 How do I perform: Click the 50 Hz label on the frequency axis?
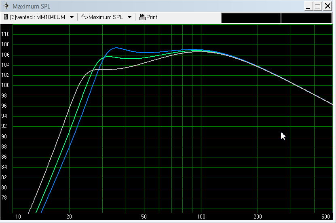[144, 217]
